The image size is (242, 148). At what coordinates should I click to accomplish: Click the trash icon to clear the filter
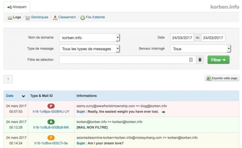click(200, 60)
